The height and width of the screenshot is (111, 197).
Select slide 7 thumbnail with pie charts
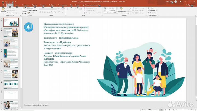tap(11, 84)
